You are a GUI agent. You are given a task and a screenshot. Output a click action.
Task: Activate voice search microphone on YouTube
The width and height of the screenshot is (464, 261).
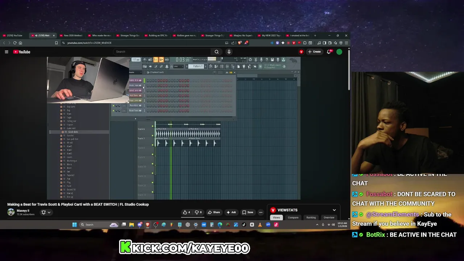(x=229, y=52)
